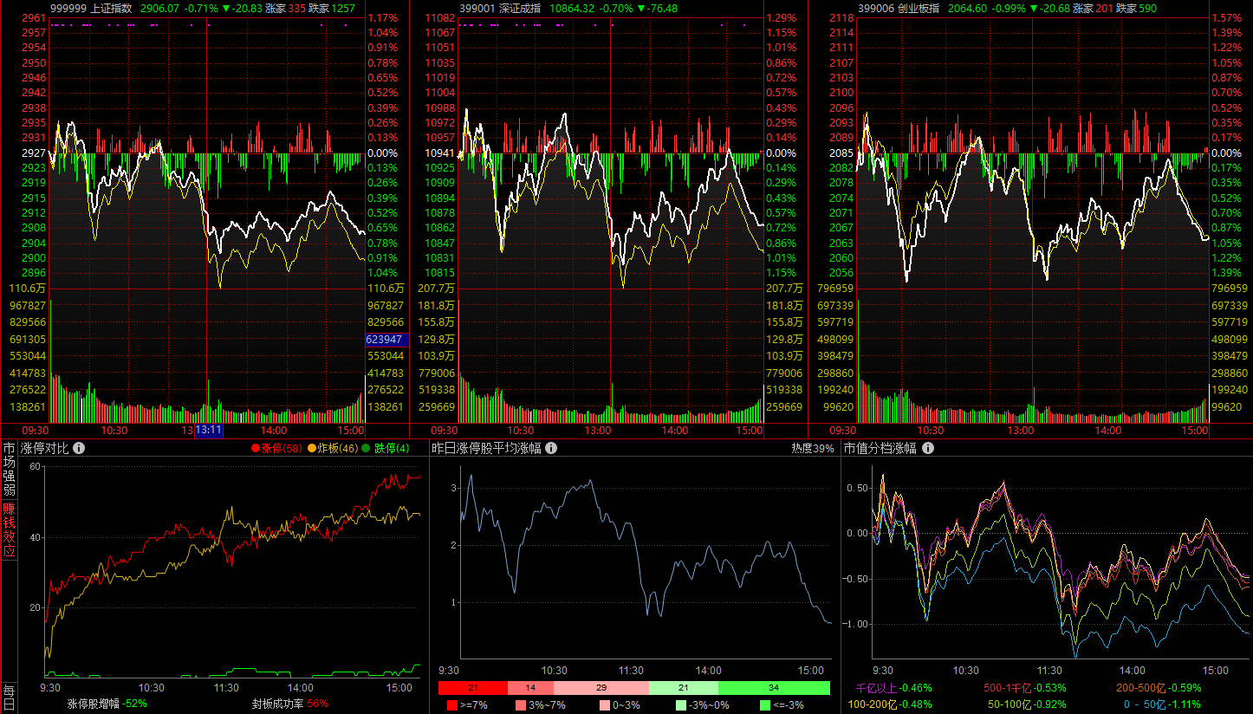Open the 每日 side tab at bottom

point(9,698)
